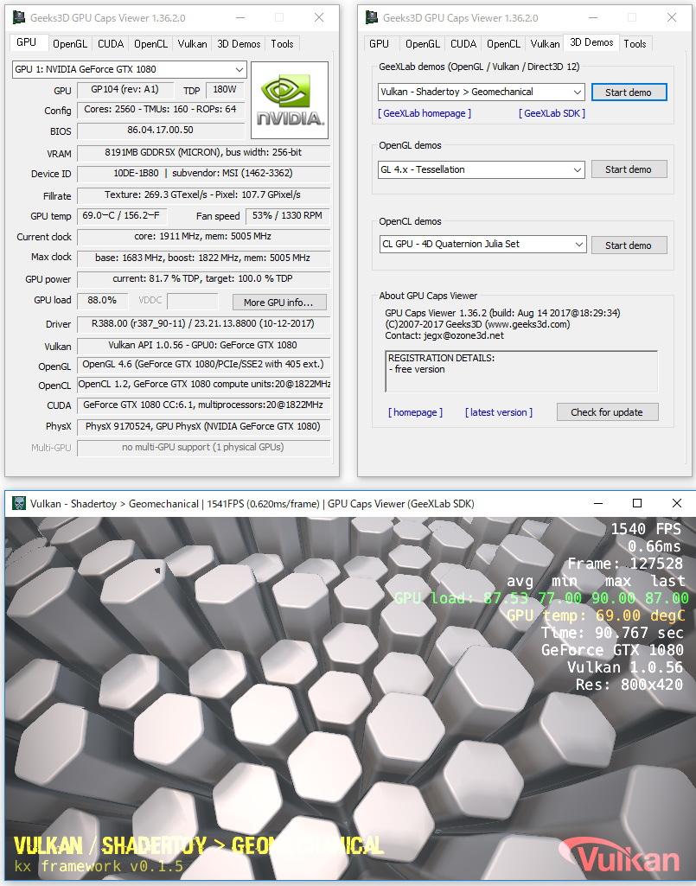696x886 pixels.
Task: Switch to GPU tab in right window
Action: pos(379,44)
